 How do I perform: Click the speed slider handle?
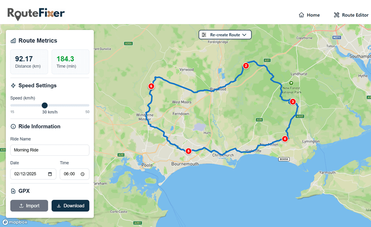coord(45,105)
